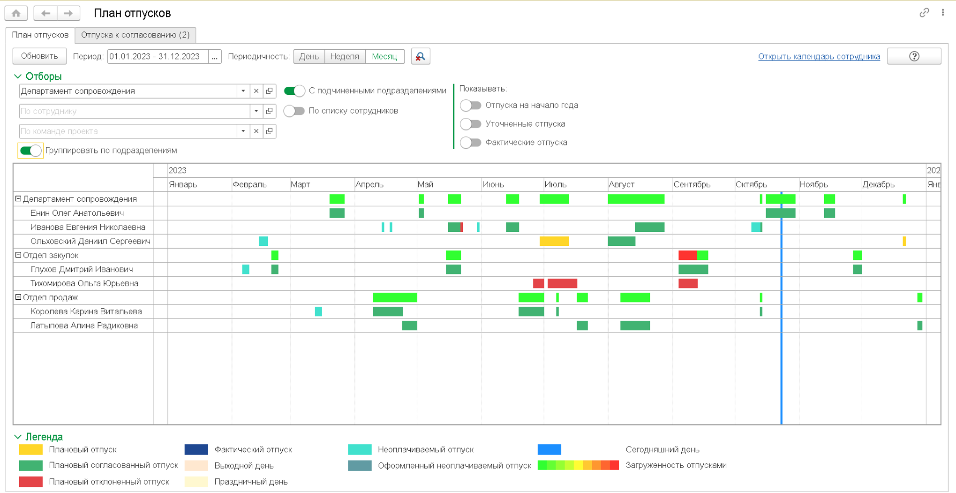Click the Home icon button

pos(16,13)
